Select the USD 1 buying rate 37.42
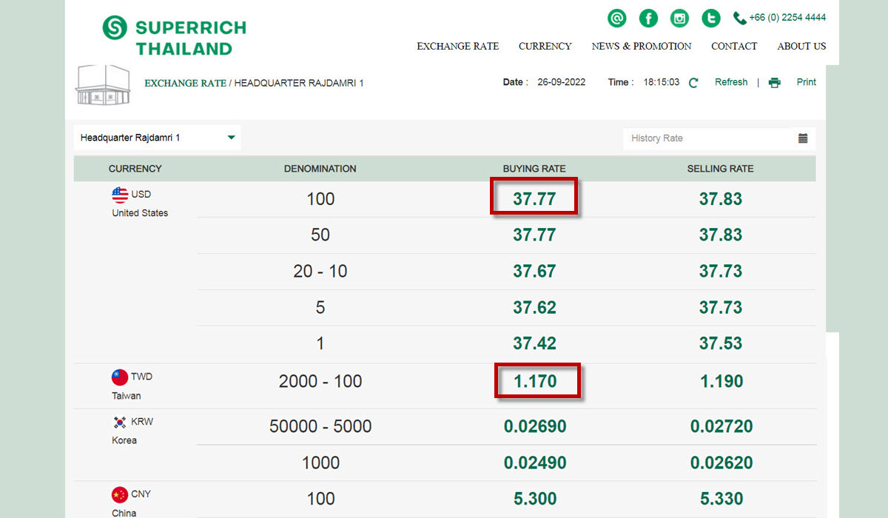 pos(534,344)
